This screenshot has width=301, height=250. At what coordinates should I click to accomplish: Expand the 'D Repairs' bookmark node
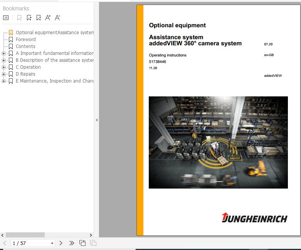(3, 74)
